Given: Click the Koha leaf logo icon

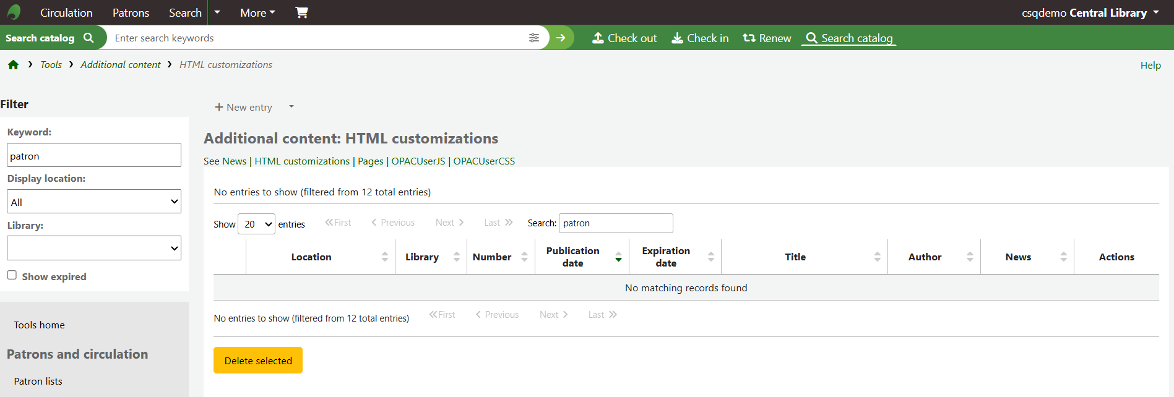Looking at the screenshot, I should [x=14, y=12].
